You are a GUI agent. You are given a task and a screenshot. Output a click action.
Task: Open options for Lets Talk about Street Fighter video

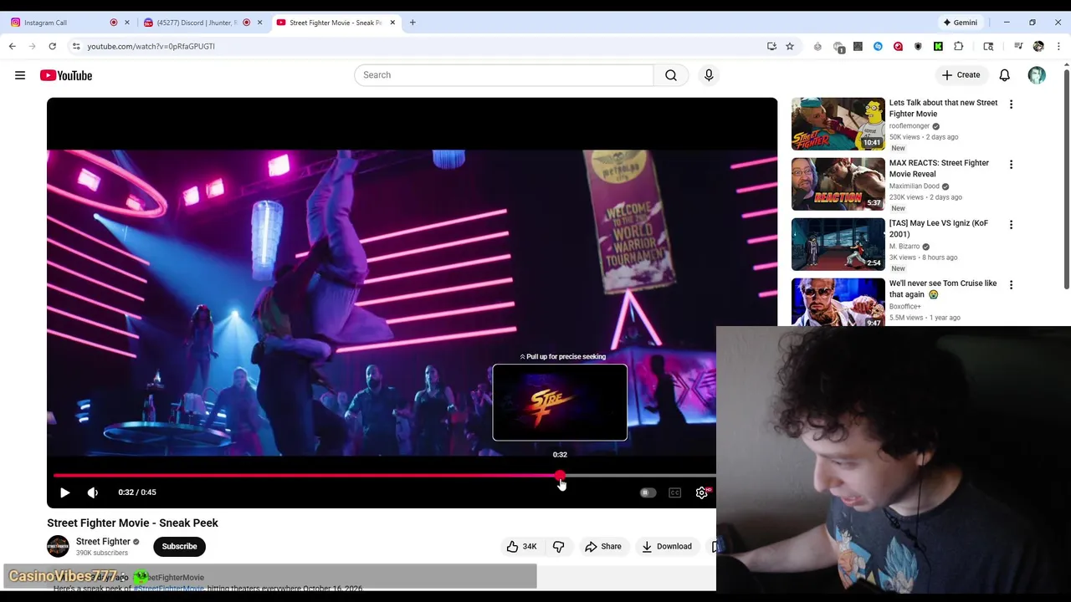(1011, 105)
